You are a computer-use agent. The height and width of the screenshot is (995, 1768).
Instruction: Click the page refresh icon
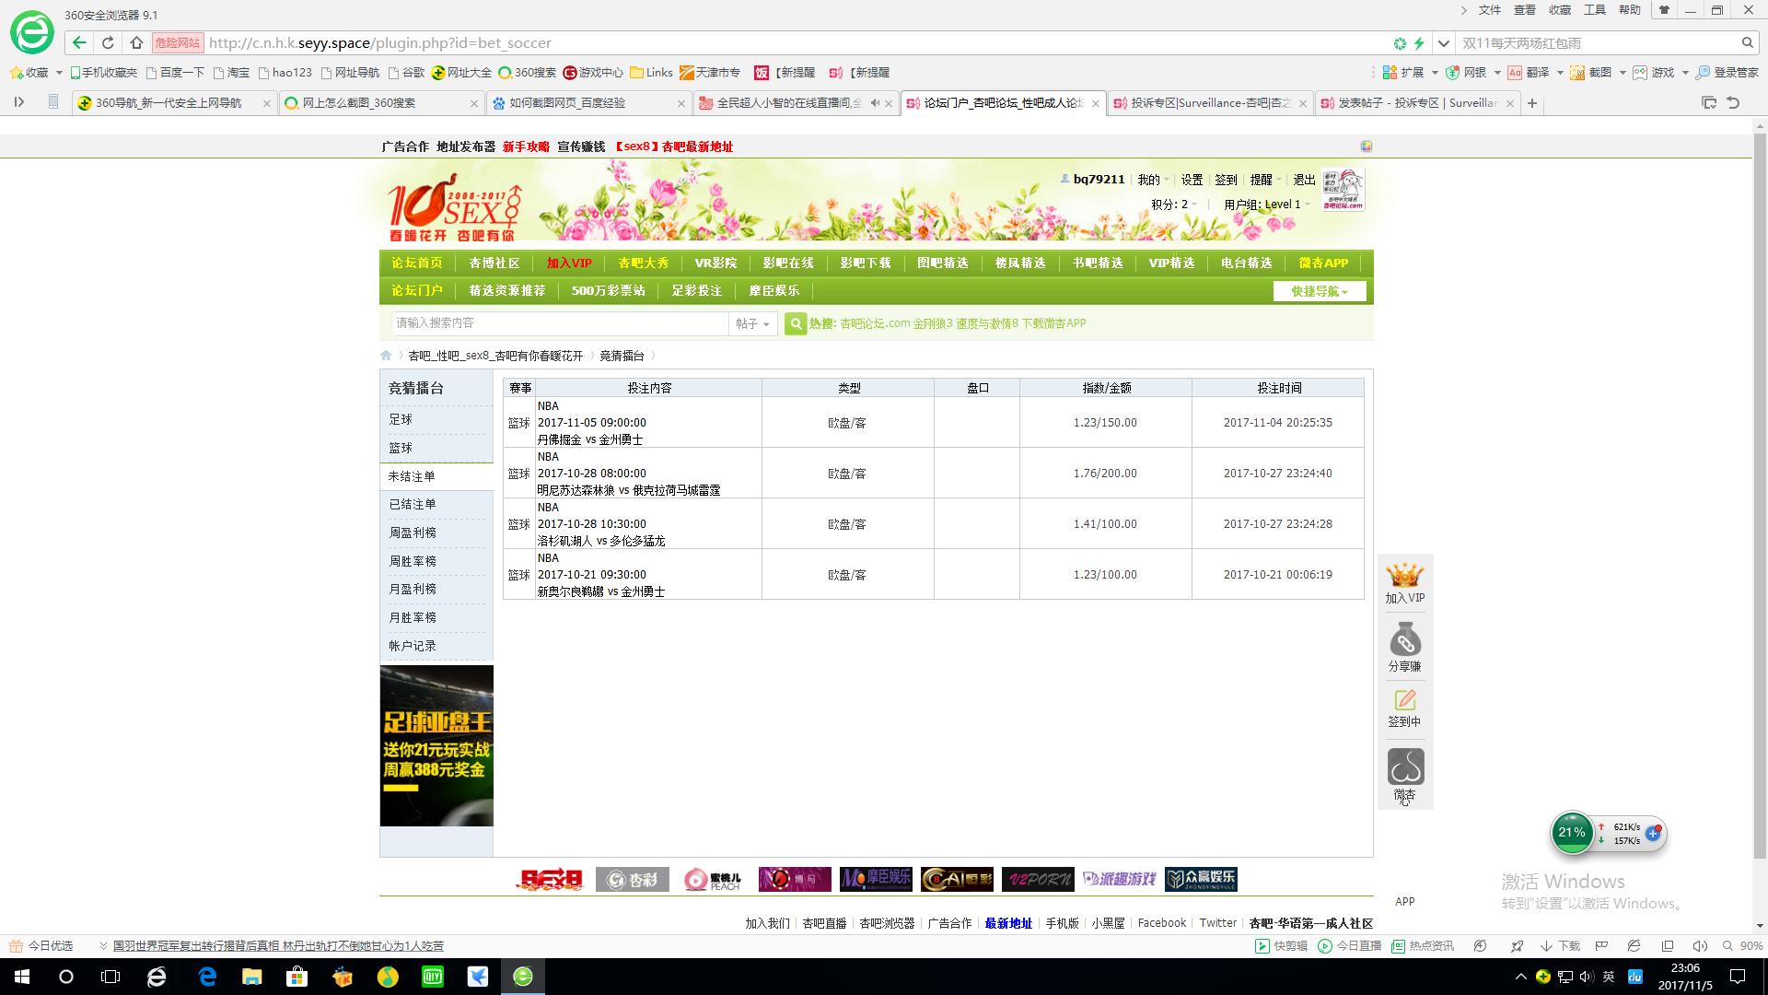click(x=108, y=42)
